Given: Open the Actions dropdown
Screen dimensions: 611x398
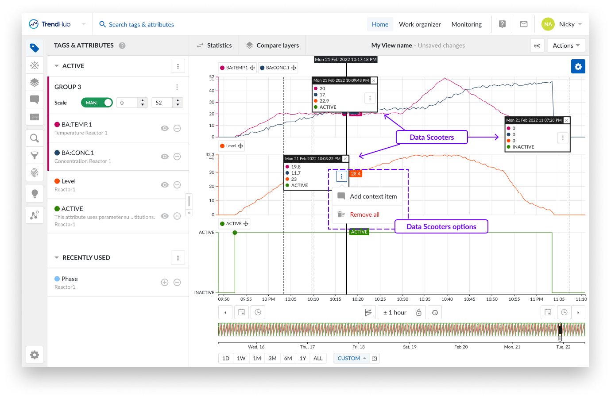Looking at the screenshot, I should point(566,46).
